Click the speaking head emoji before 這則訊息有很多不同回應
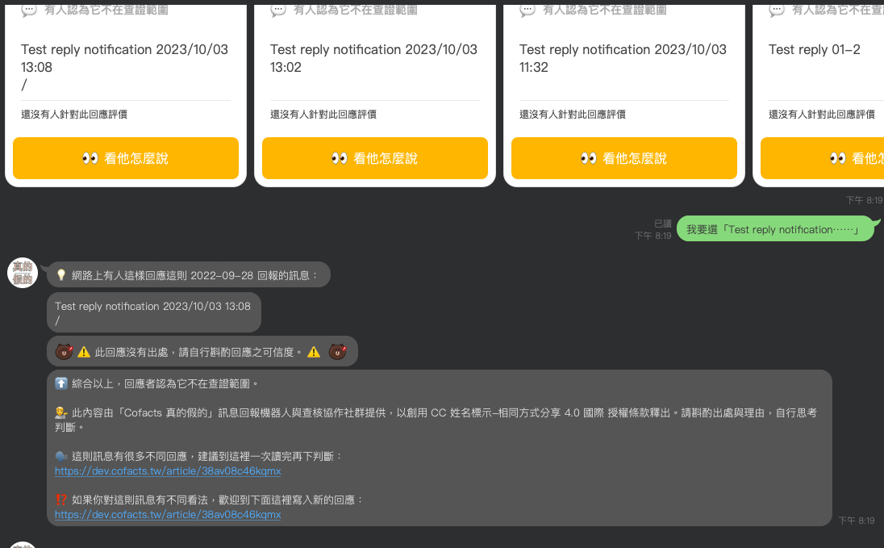The width and height of the screenshot is (884, 548). pyautogui.click(x=60, y=456)
